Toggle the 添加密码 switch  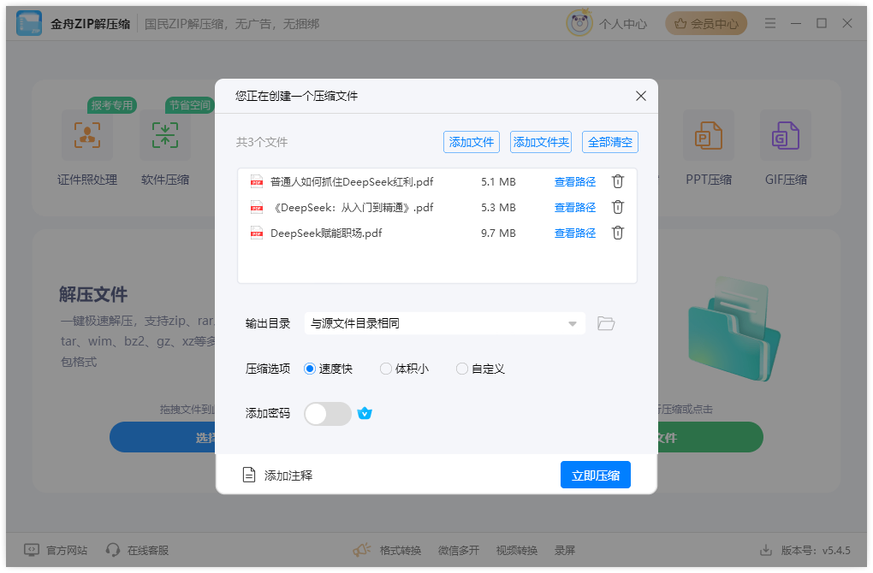coord(327,413)
